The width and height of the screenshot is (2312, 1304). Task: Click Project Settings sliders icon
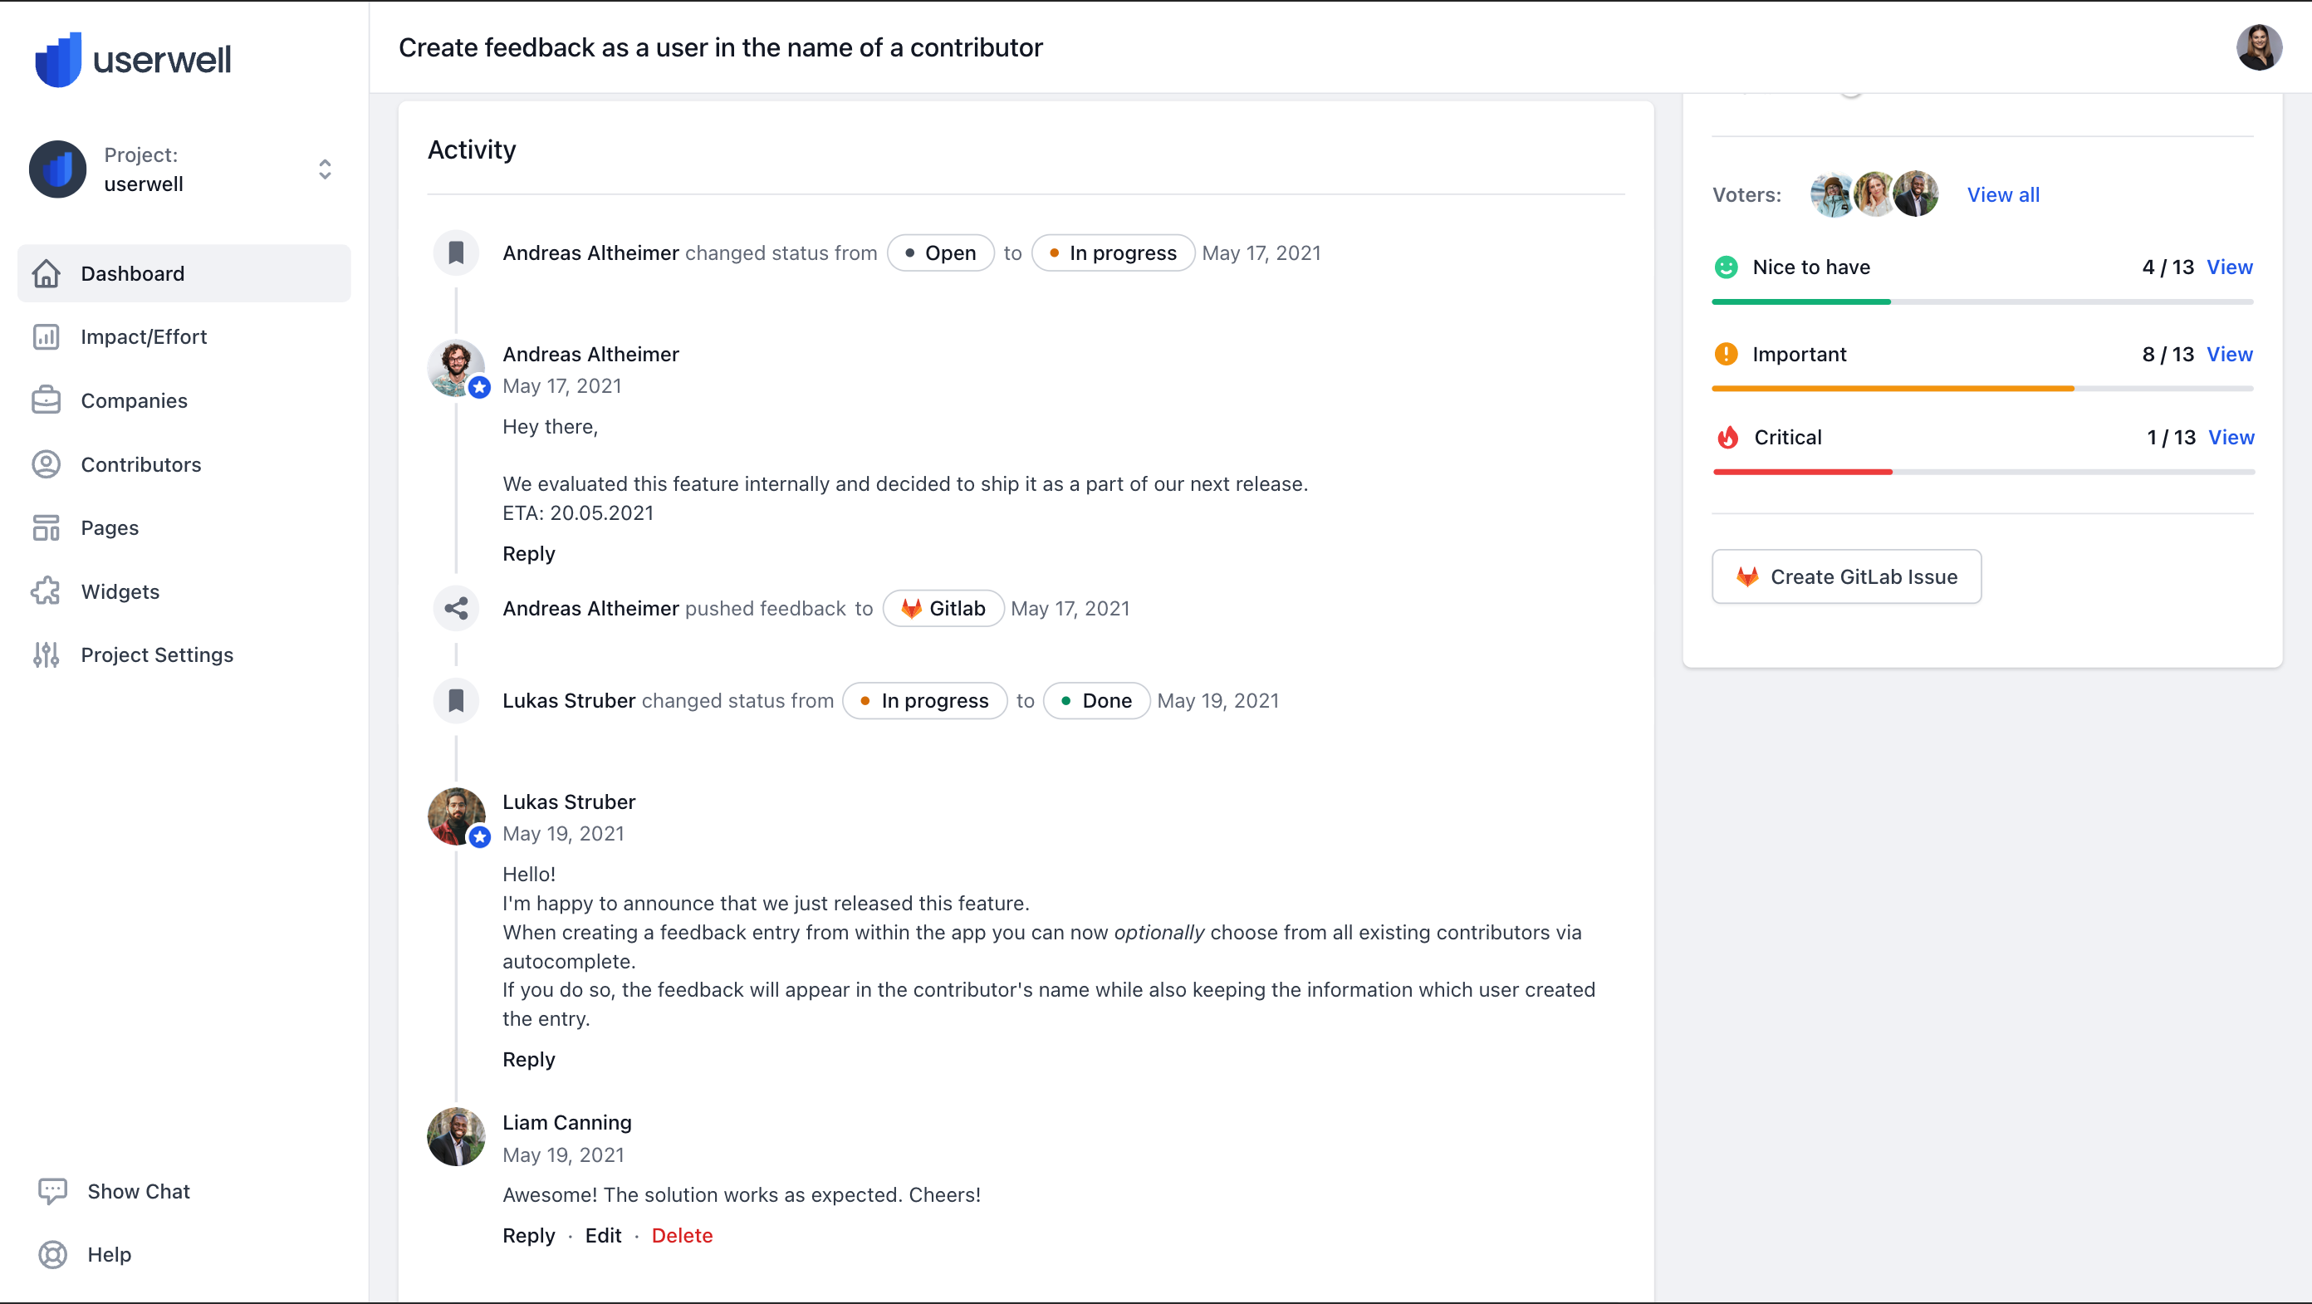click(x=46, y=655)
